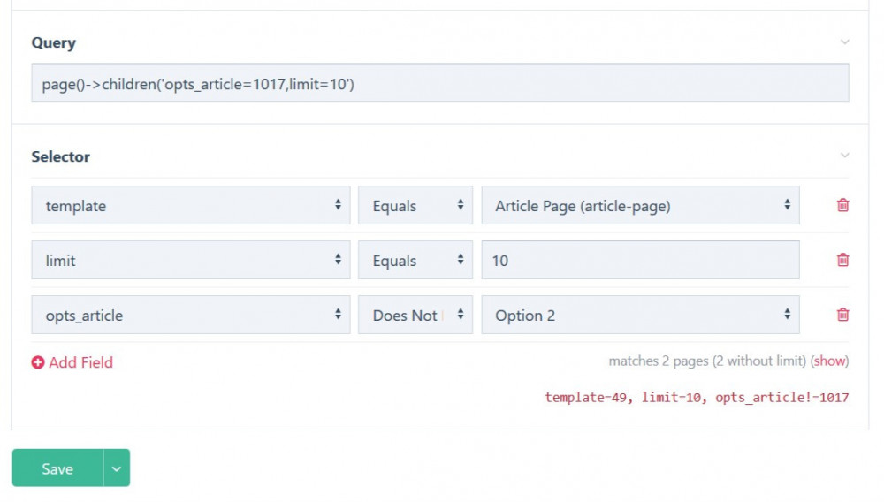Click the red selector string text

(x=696, y=398)
